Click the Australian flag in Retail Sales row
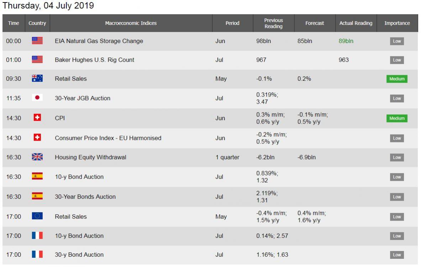The width and height of the screenshot is (421, 267). pyautogui.click(x=37, y=79)
